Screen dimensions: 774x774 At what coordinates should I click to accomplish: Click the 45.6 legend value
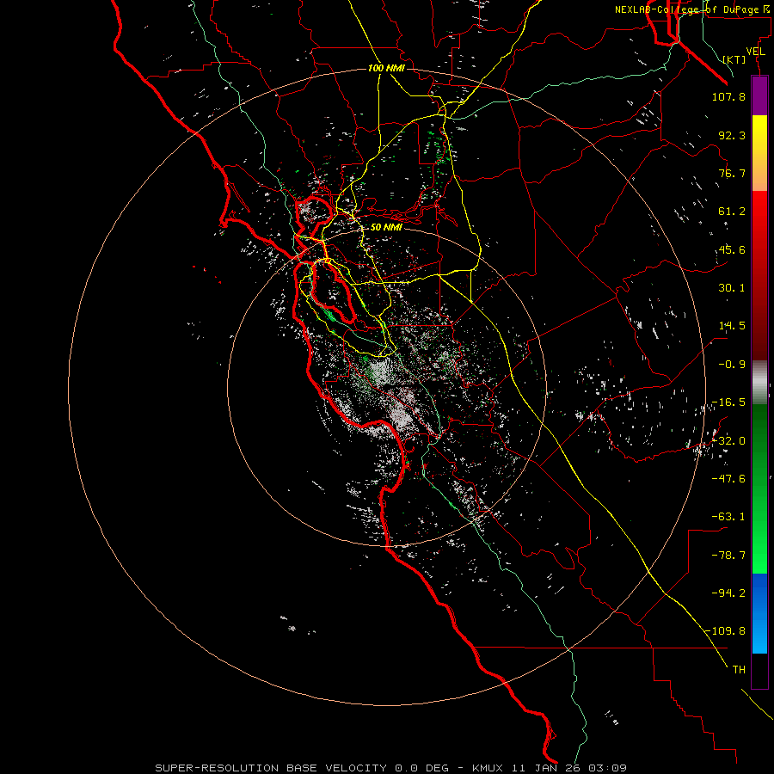[732, 249]
